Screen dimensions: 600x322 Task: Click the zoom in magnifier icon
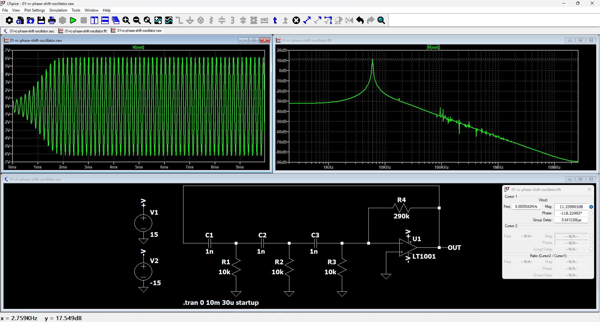pos(126,21)
